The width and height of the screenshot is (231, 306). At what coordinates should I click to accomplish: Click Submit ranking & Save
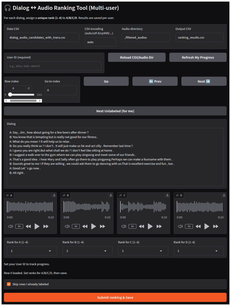tap(115, 297)
